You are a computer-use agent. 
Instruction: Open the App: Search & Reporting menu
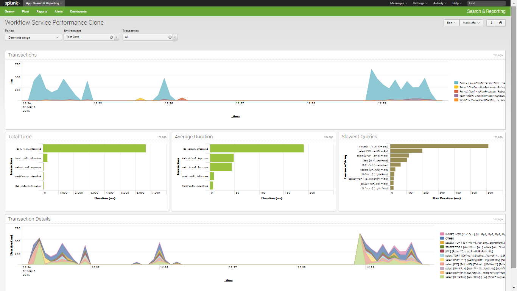pyautogui.click(x=44, y=3)
